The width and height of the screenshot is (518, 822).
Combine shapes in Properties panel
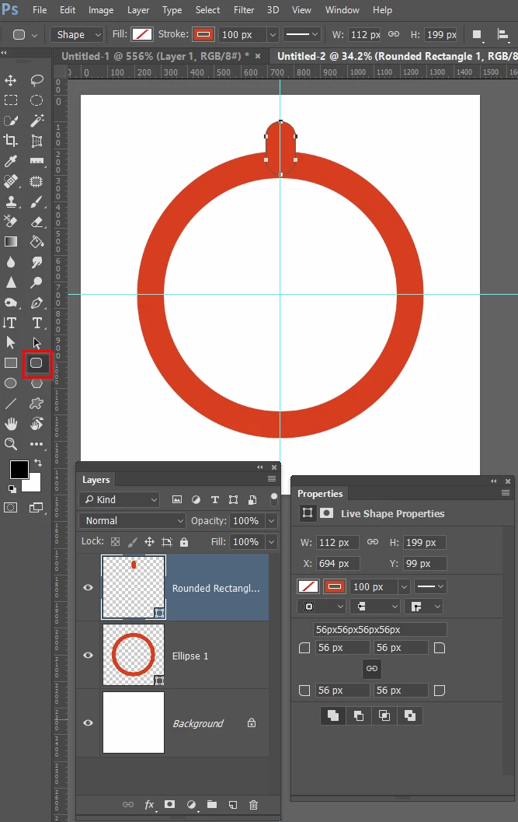(x=333, y=715)
